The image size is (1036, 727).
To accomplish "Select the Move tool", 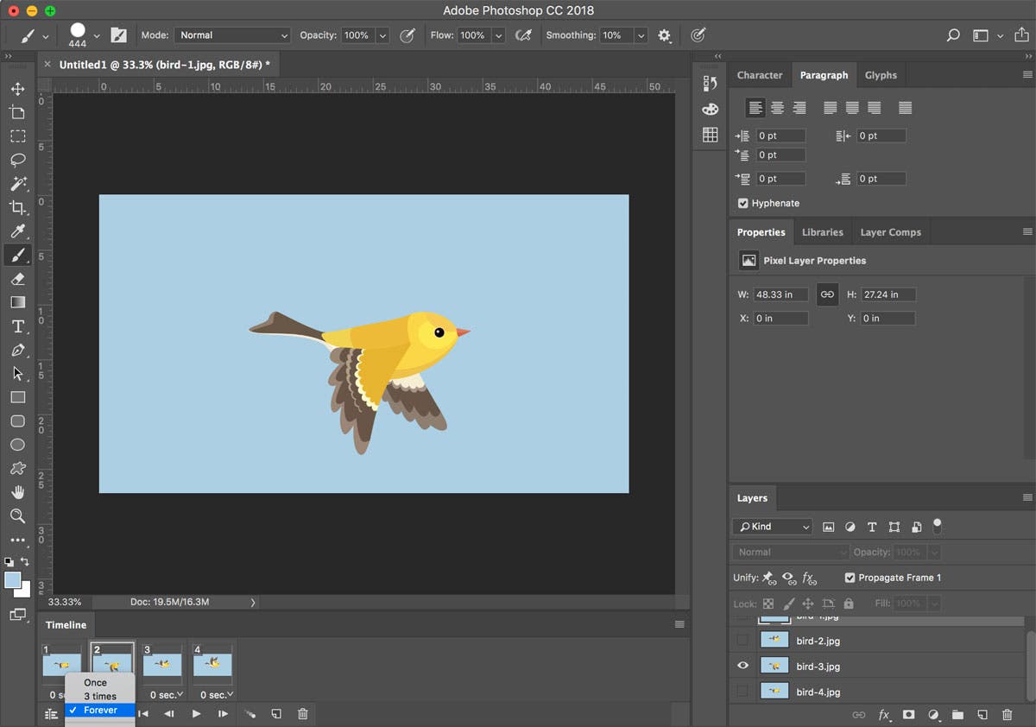I will point(17,89).
